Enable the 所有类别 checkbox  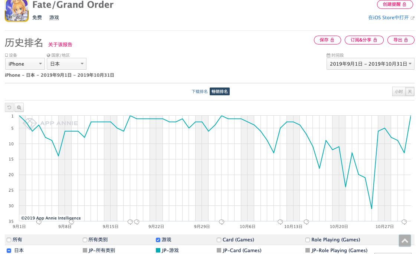pyautogui.click(x=85, y=240)
